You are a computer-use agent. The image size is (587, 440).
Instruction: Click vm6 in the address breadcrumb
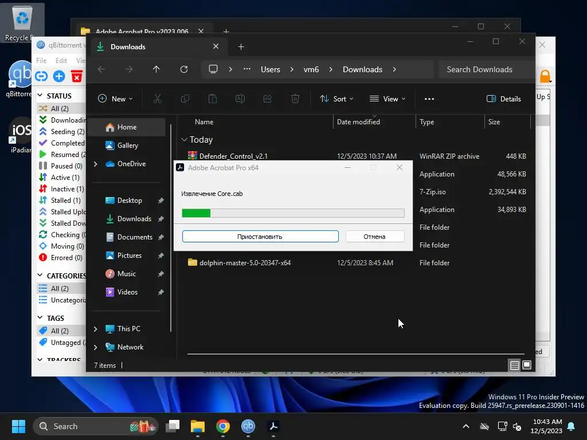click(311, 69)
